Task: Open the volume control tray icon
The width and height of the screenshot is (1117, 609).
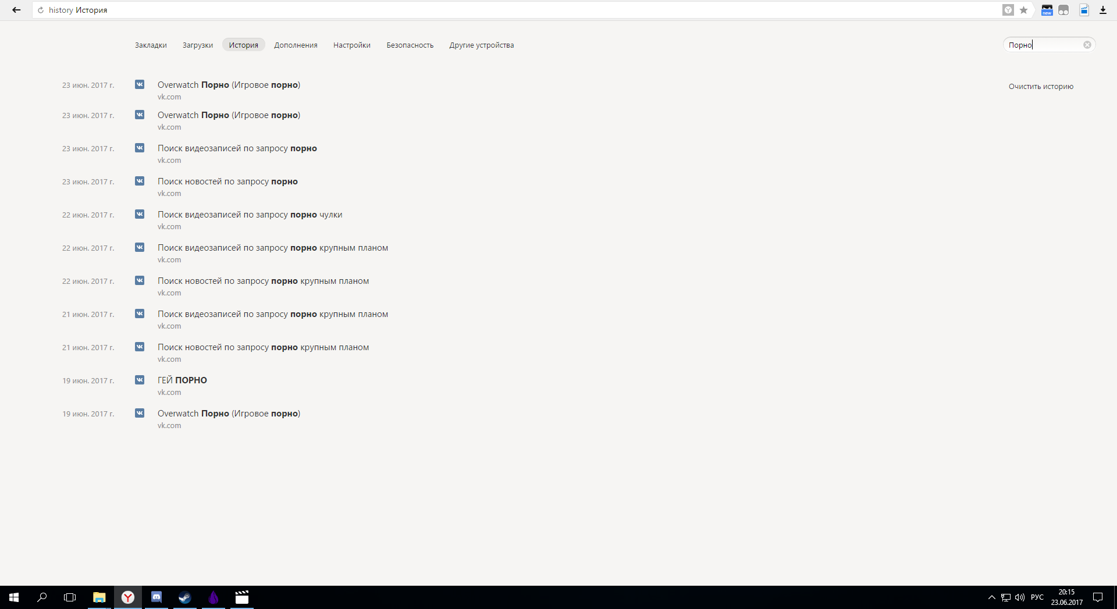Action: 1020,597
